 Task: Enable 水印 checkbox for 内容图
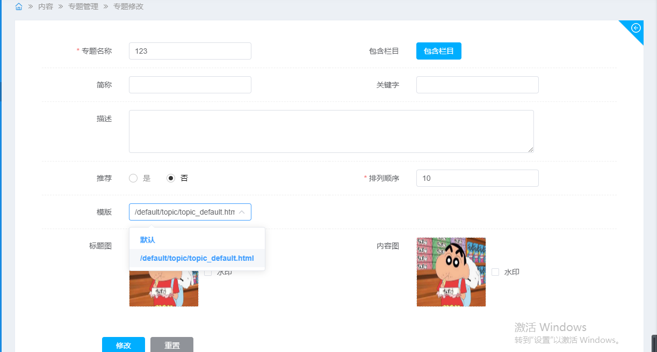(495, 272)
